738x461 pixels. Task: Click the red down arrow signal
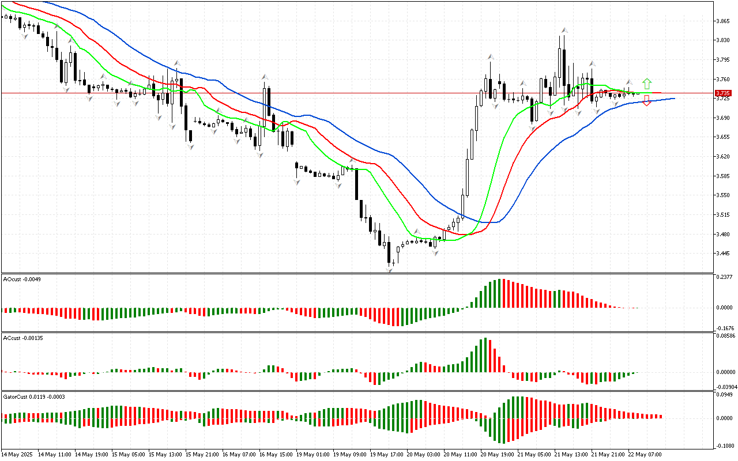[647, 101]
